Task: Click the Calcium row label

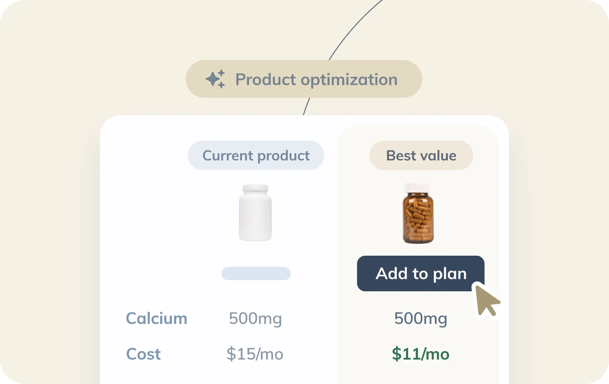Action: pos(156,318)
